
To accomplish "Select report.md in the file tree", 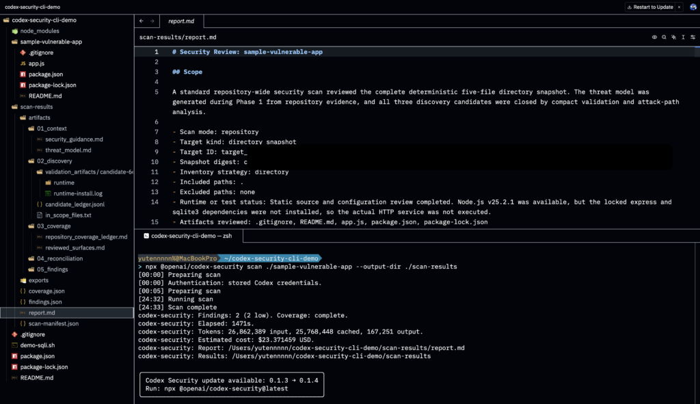I will pyautogui.click(x=67, y=312).
